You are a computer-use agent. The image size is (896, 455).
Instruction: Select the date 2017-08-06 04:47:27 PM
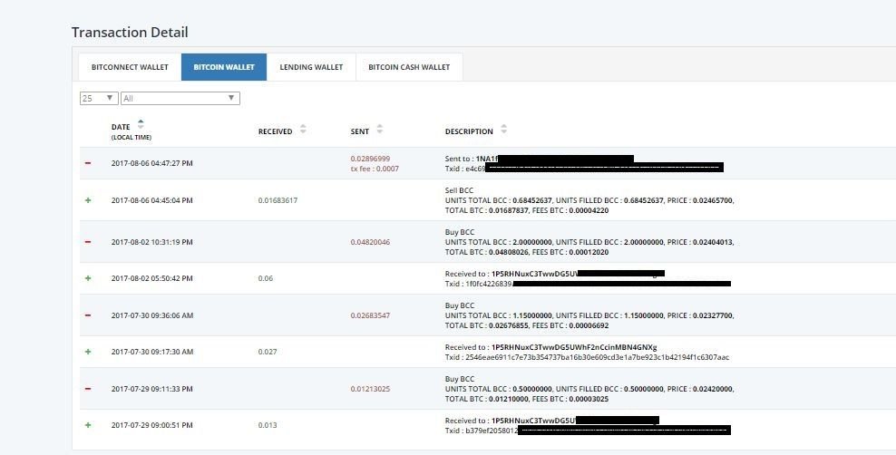point(152,163)
